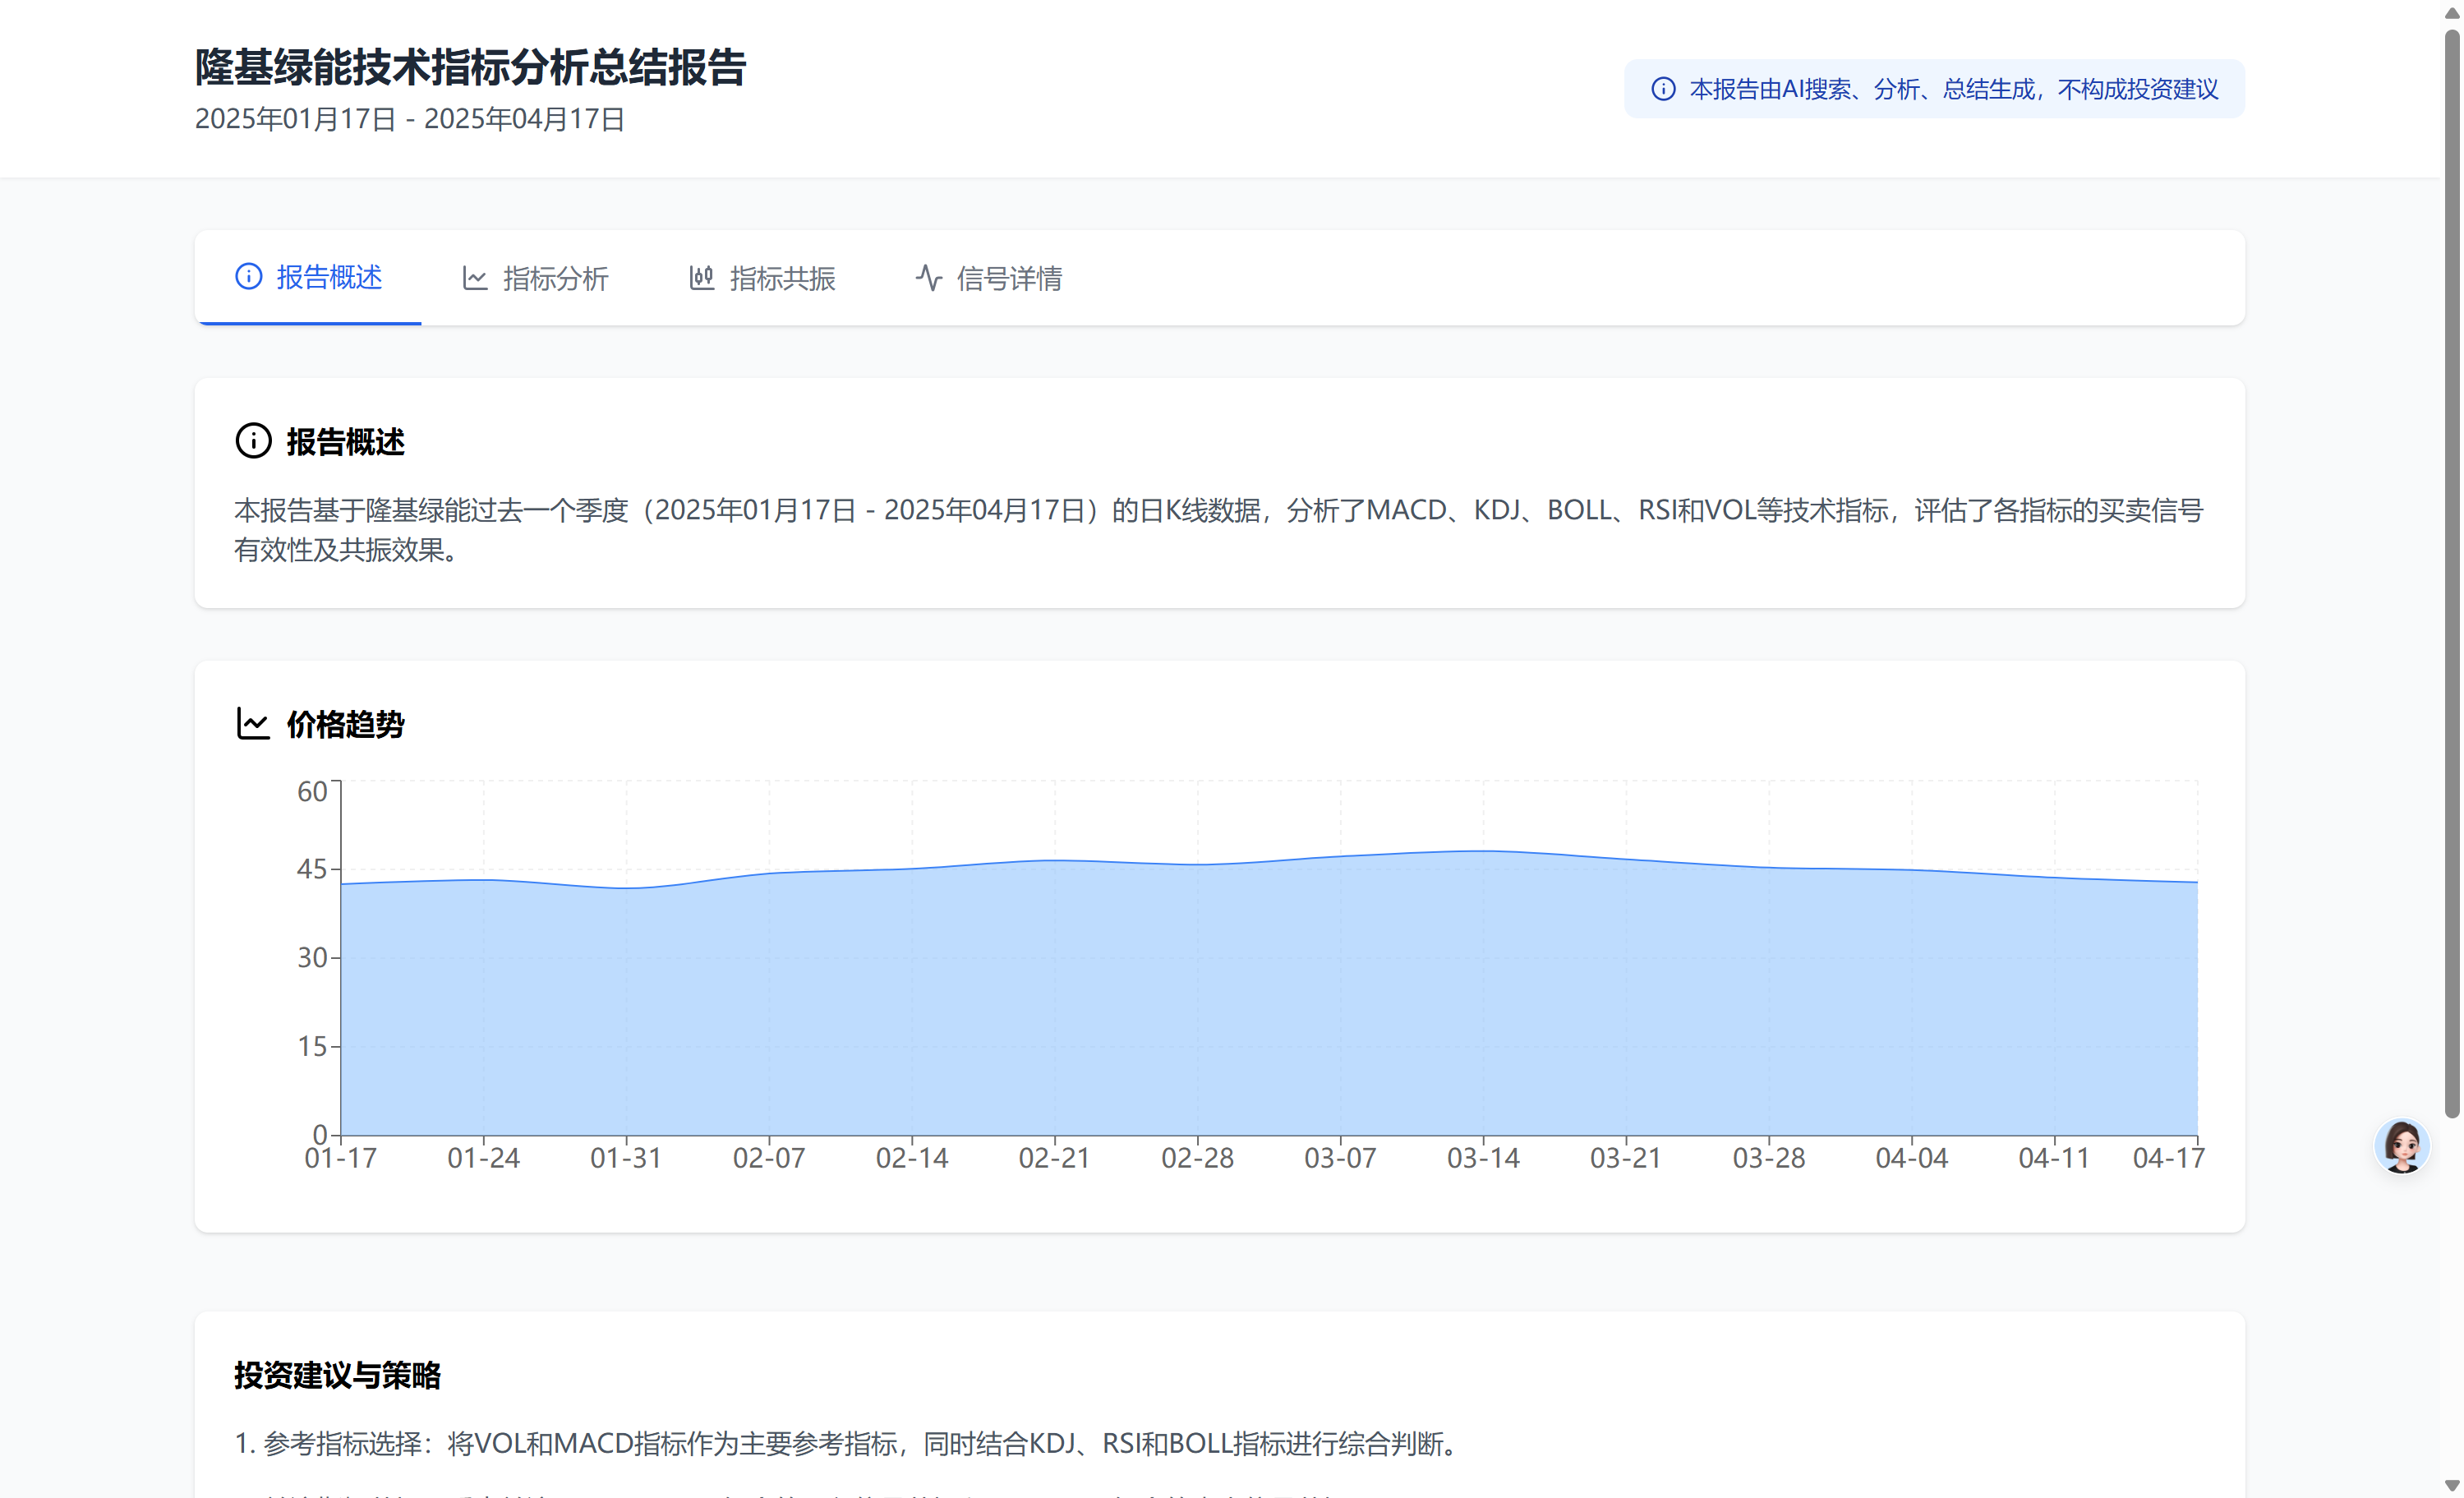Click the 04-17 date label on chart axis
This screenshot has width=2464, height=1498.
click(2168, 1158)
